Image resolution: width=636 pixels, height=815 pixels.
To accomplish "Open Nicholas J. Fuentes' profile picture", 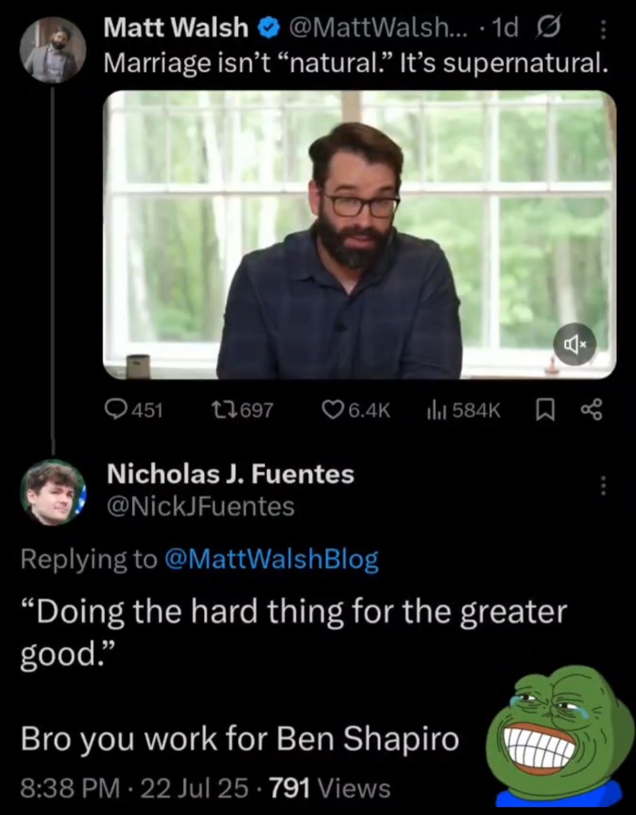I will coord(53,492).
